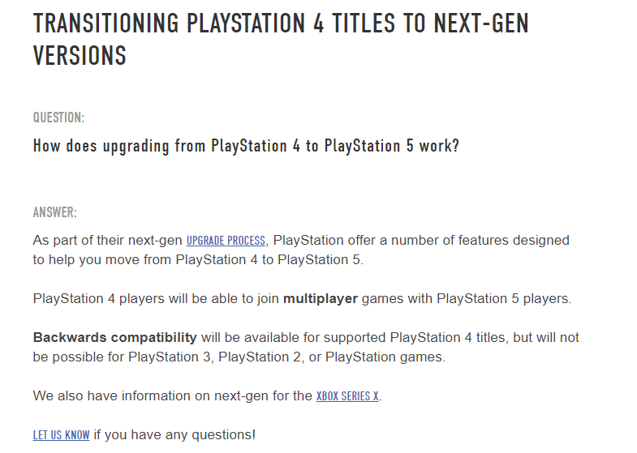637x453 pixels.
Task: Click the word VERSIONS in the heading
Action: [x=80, y=55]
